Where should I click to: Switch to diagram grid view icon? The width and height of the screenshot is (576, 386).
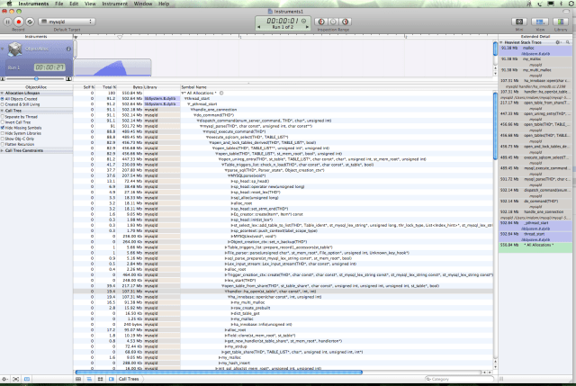[100, 379]
